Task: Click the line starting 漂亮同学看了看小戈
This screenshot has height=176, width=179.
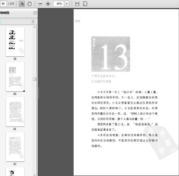Action: pos(127,124)
